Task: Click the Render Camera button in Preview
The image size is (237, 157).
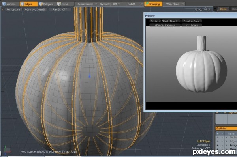Action: tap(165, 25)
